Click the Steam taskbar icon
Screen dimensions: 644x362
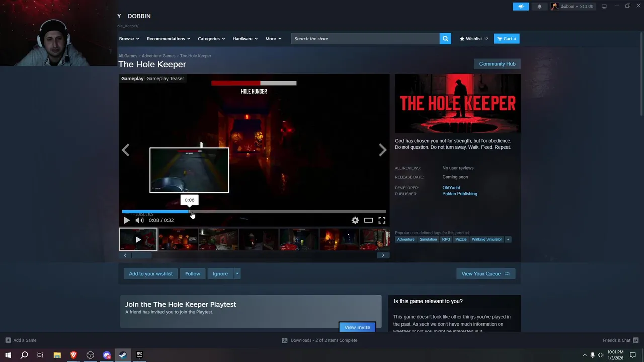123,355
